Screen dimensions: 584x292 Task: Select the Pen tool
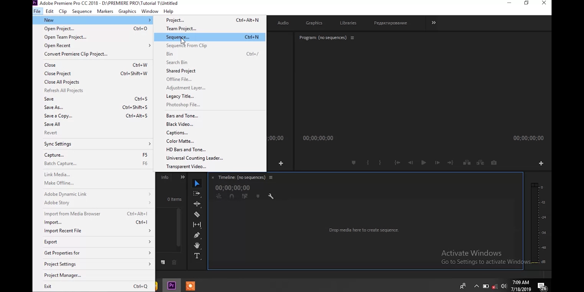(x=197, y=235)
